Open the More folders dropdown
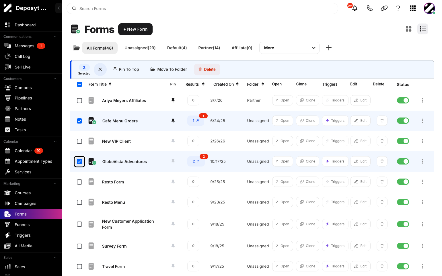The width and height of the screenshot is (442, 276). click(289, 48)
